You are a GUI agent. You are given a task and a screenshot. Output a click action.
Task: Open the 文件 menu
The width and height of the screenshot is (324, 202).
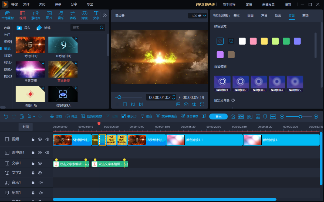click(26, 4)
